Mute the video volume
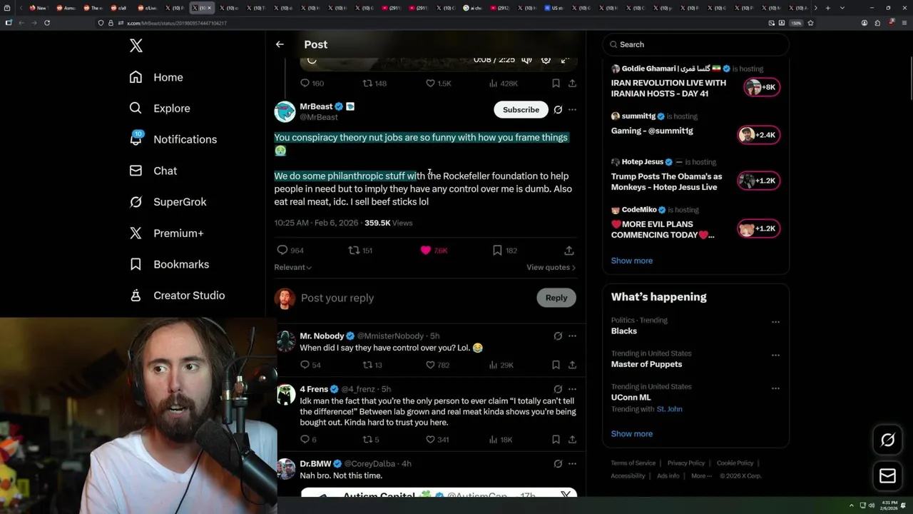 coord(526,60)
